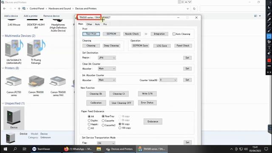Click the Endurance button
This screenshot has height=153, width=272.
153,122
